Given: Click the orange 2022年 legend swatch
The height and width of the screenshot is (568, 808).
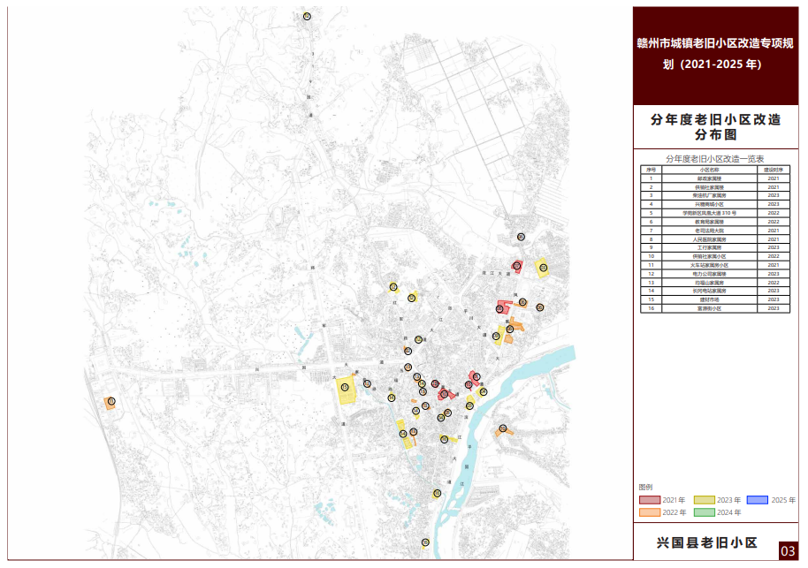Looking at the screenshot, I should click(x=649, y=512).
